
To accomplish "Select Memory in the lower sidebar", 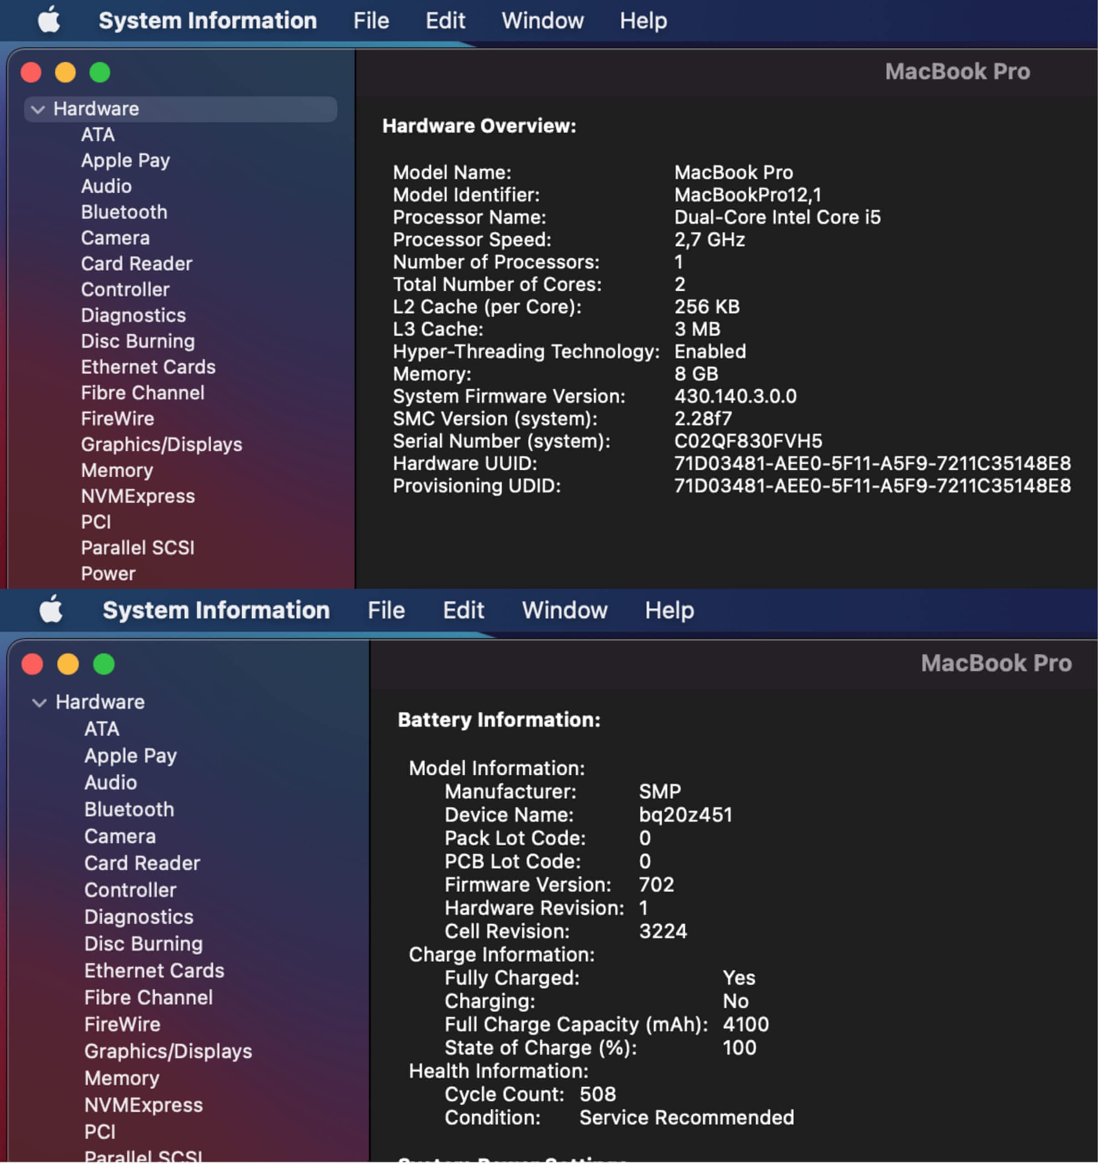I will click(122, 1078).
